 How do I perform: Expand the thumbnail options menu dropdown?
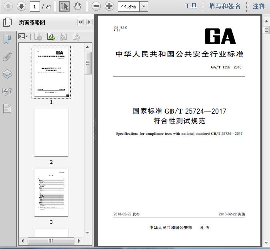[x=23, y=37]
